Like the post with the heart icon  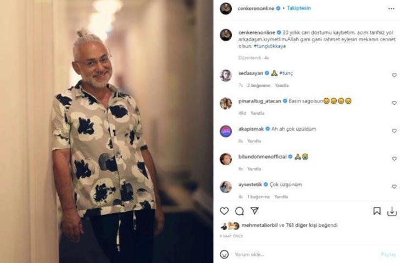click(x=224, y=211)
